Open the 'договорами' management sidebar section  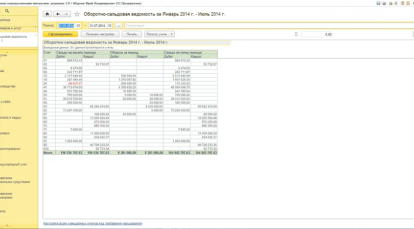click(x=6, y=195)
